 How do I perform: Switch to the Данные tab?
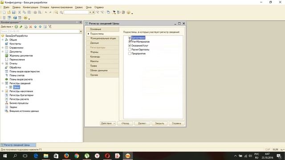(103, 43)
